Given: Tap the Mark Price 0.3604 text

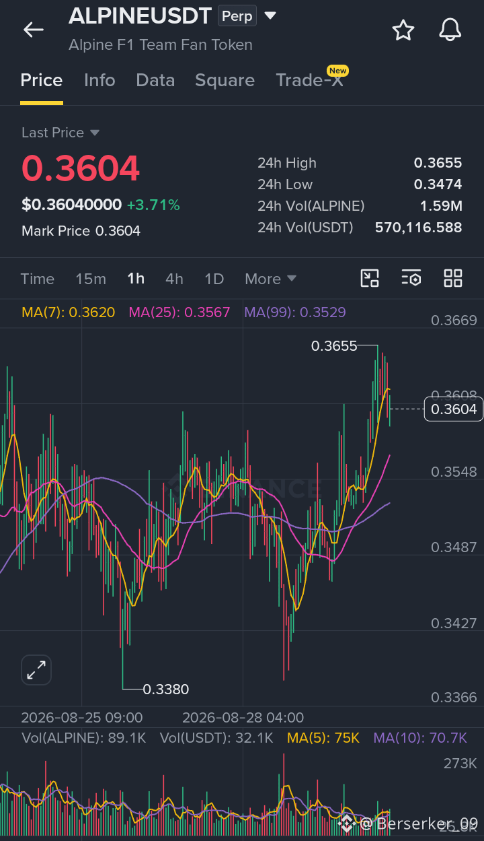Looking at the screenshot, I should [81, 231].
